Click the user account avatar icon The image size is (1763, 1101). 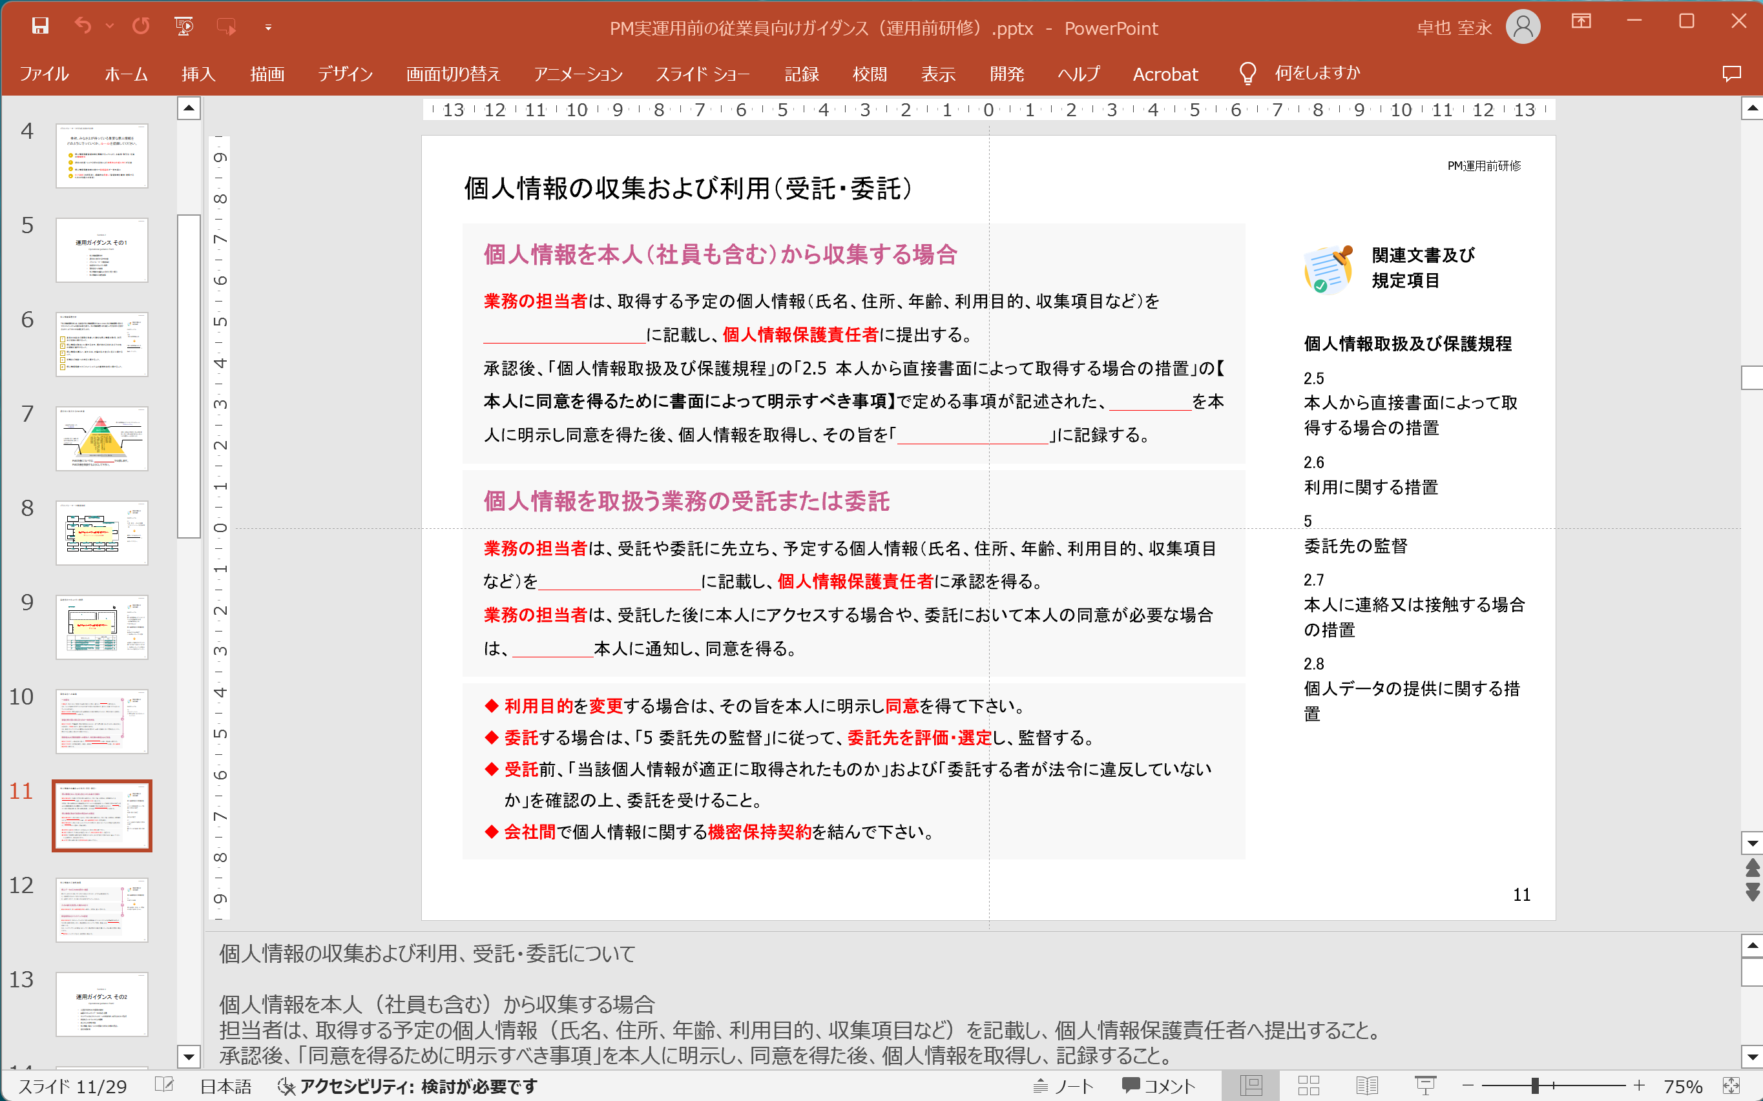tap(1523, 27)
